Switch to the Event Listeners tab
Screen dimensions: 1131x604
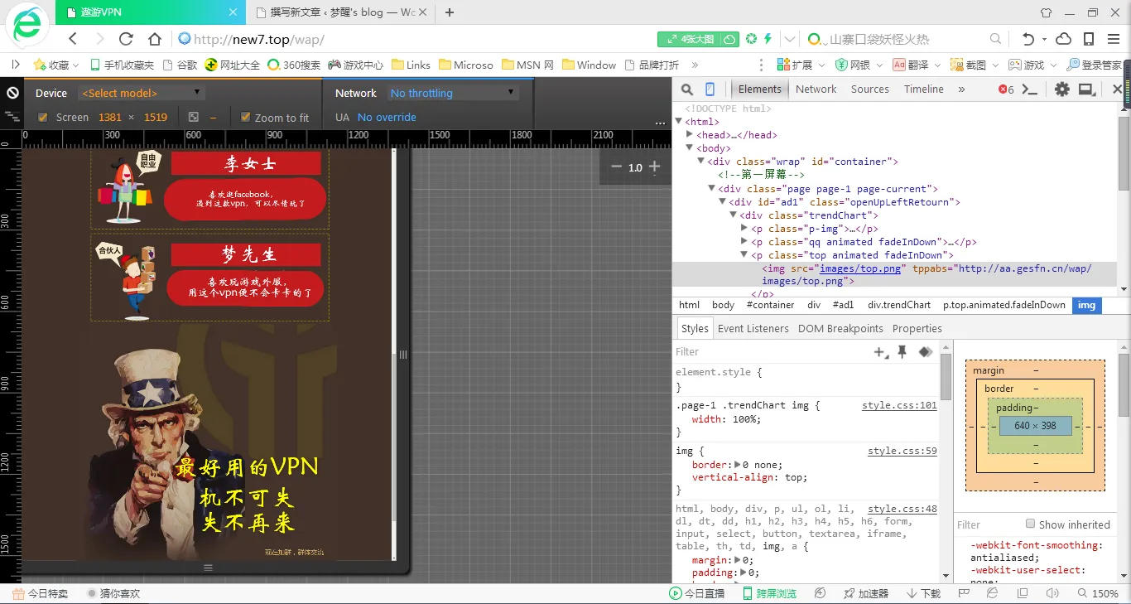coord(753,329)
